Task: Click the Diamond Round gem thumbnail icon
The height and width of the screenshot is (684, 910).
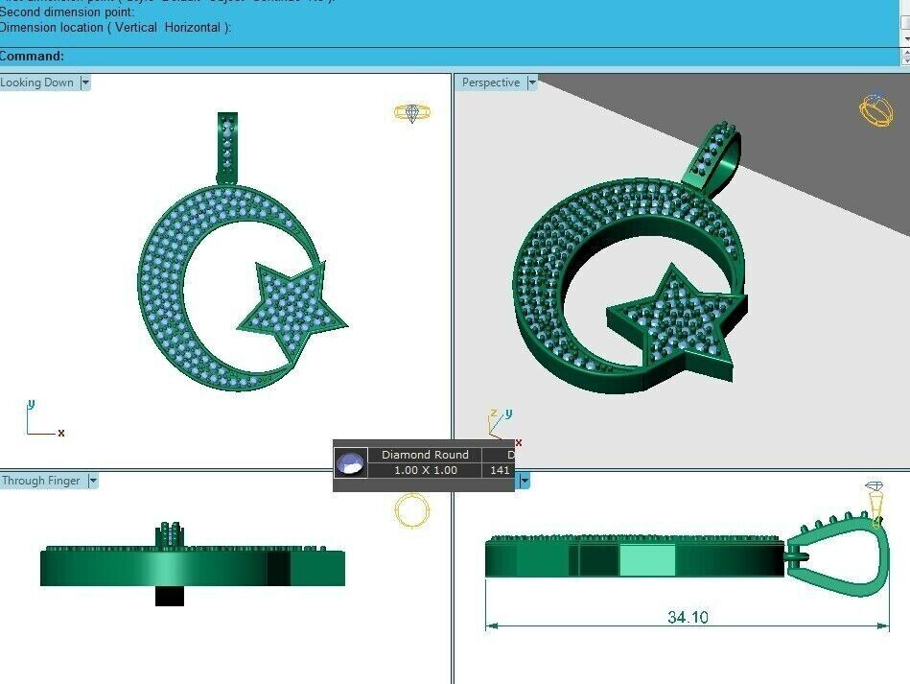Action: (351, 463)
